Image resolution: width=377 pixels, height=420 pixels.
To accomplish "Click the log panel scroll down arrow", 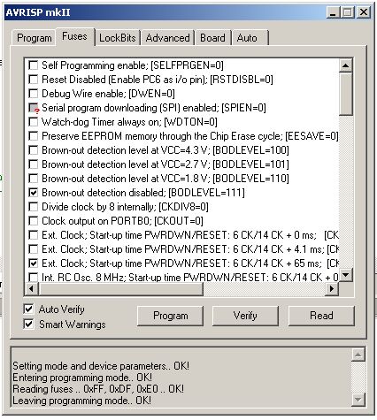I will click(358, 400).
